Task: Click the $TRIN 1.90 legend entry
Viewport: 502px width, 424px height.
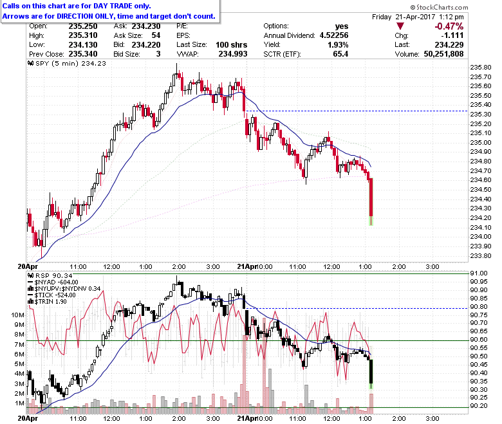Action: 50,302
